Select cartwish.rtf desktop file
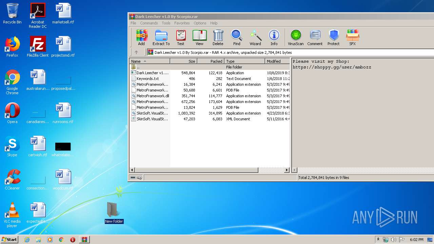The image size is (434, 244). [38, 146]
